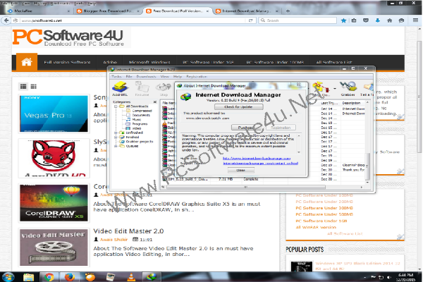This screenshot has width=423, height=282.
Task: Click the Firefox Search box
Action: (x=298, y=20)
